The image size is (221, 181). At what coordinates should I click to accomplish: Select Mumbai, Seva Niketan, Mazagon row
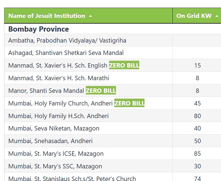click(113, 128)
